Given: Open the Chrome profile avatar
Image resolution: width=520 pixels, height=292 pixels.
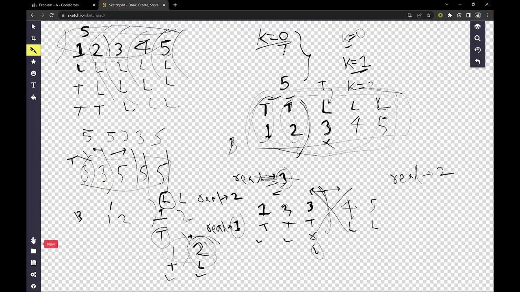Looking at the screenshot, I should click(x=478, y=15).
